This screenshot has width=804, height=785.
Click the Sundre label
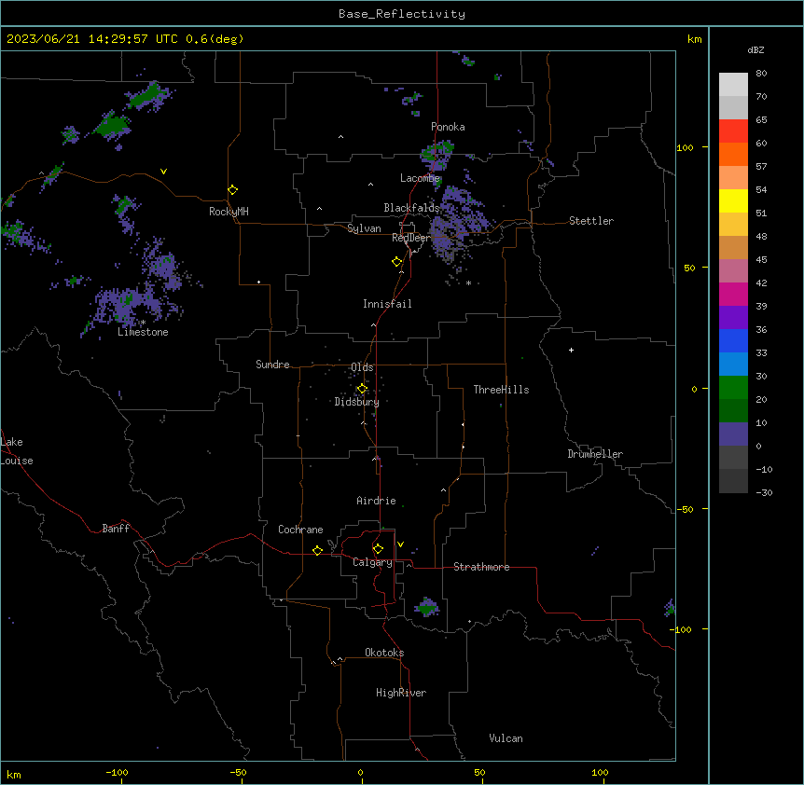click(272, 365)
